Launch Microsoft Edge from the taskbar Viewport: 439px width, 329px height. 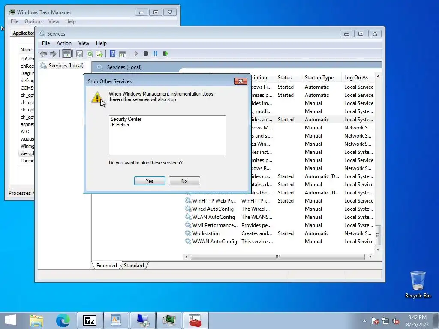tap(63, 320)
